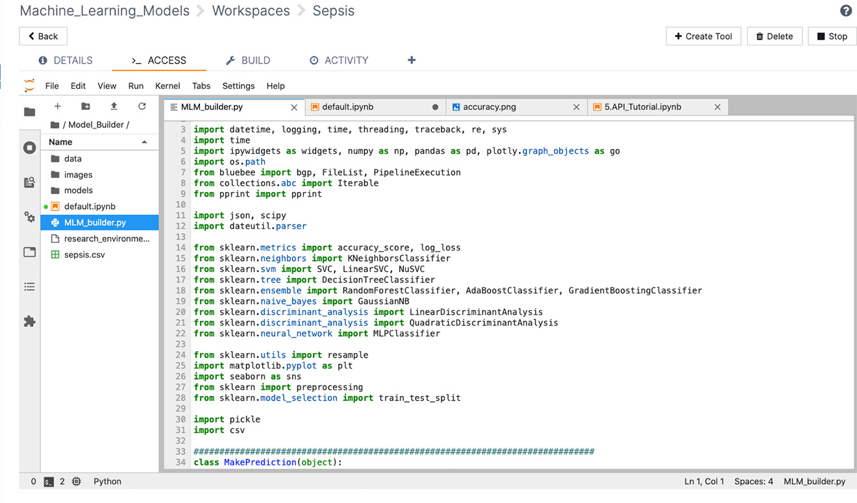Viewport: 857px width, 503px height.
Task: Switch to the BUILD tab
Action: (248, 60)
